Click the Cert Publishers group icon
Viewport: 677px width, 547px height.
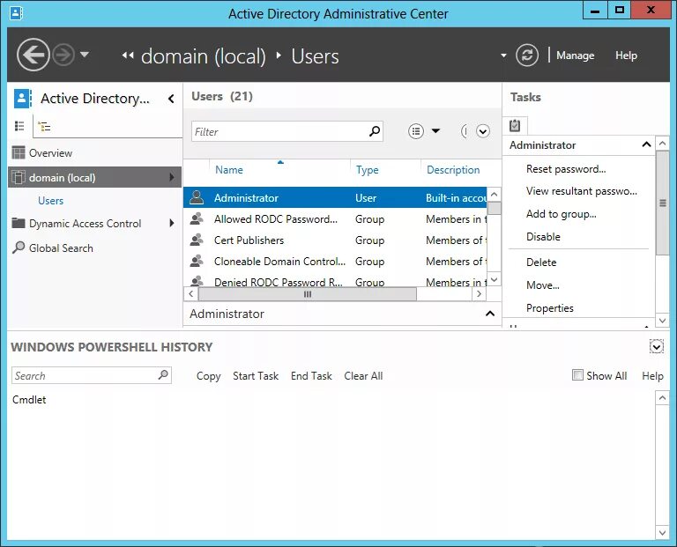[197, 240]
